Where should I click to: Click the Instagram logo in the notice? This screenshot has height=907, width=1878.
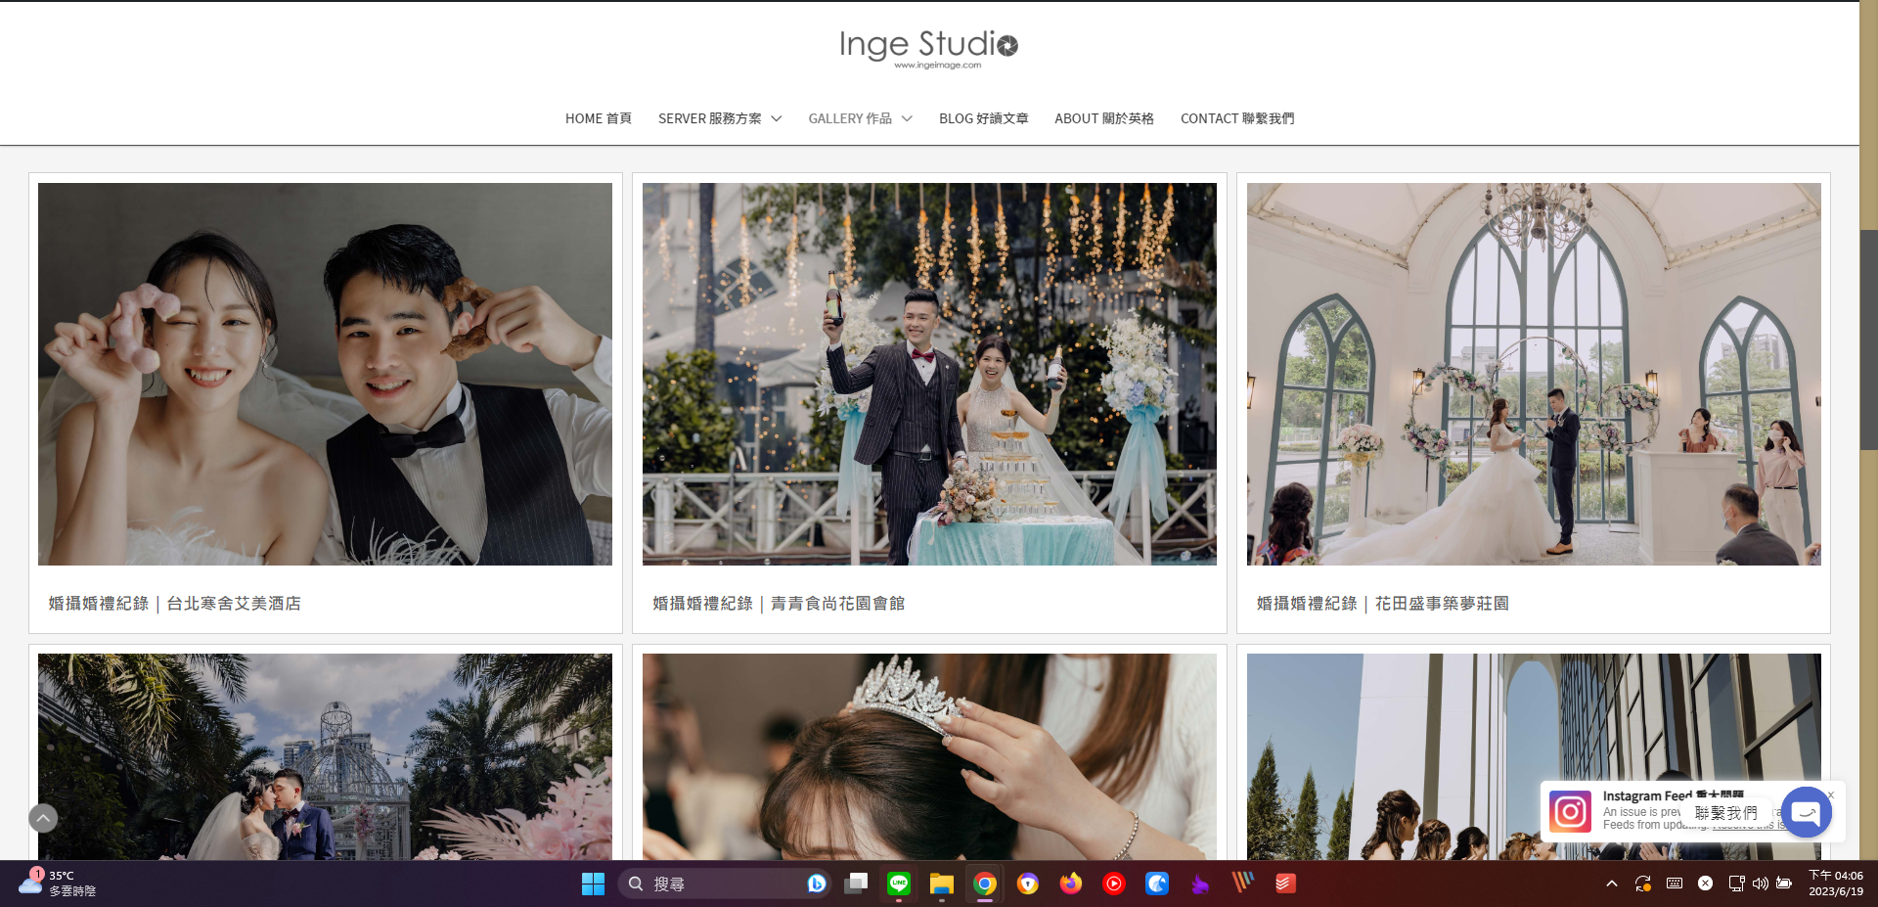(x=1570, y=812)
